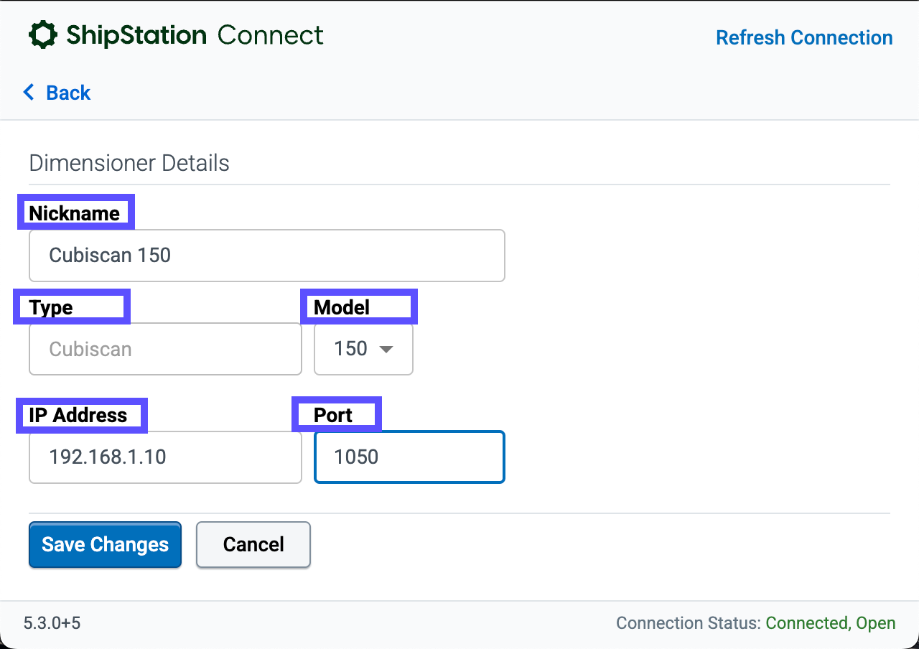Click the Nickname label
Screen dimensions: 919x649
coord(75,213)
